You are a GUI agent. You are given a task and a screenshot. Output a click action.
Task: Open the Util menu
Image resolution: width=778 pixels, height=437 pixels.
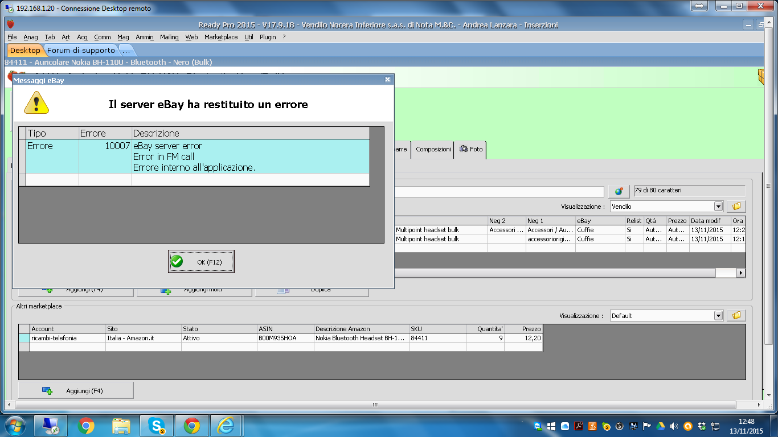(248, 37)
